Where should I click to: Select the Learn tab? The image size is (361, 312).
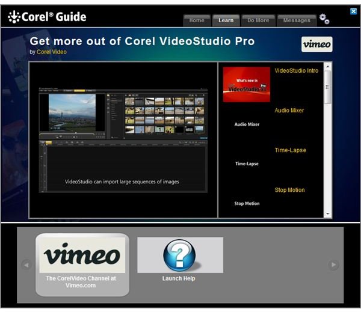click(226, 20)
